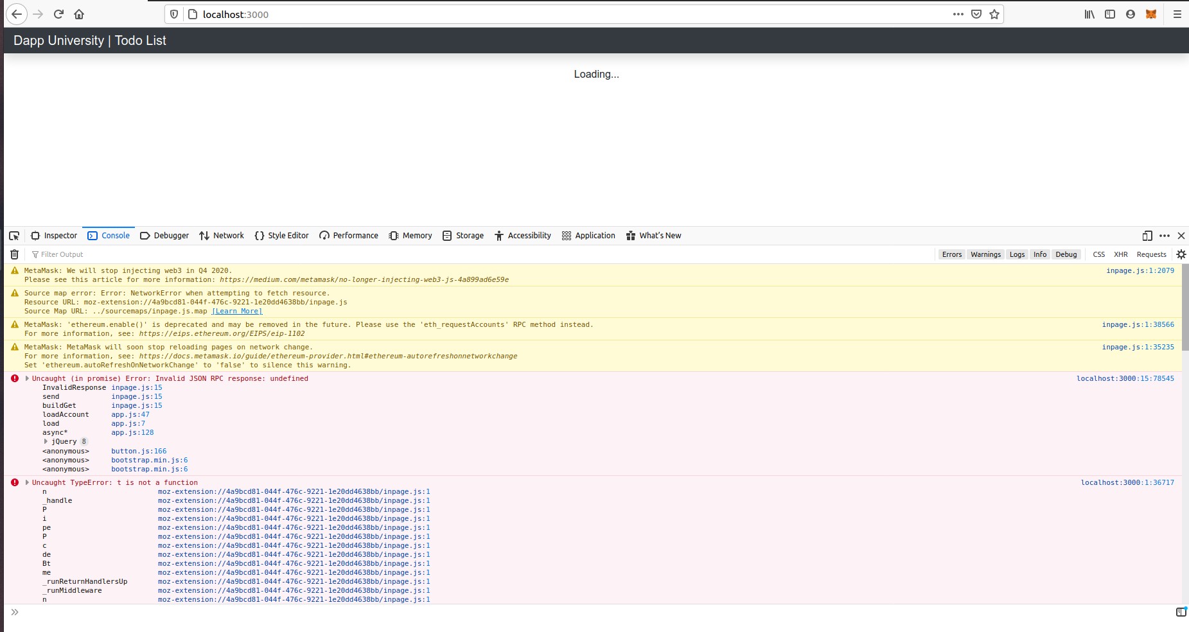Open app.js:47 from the loadAccount frame
The height and width of the screenshot is (632, 1189).
point(130,414)
